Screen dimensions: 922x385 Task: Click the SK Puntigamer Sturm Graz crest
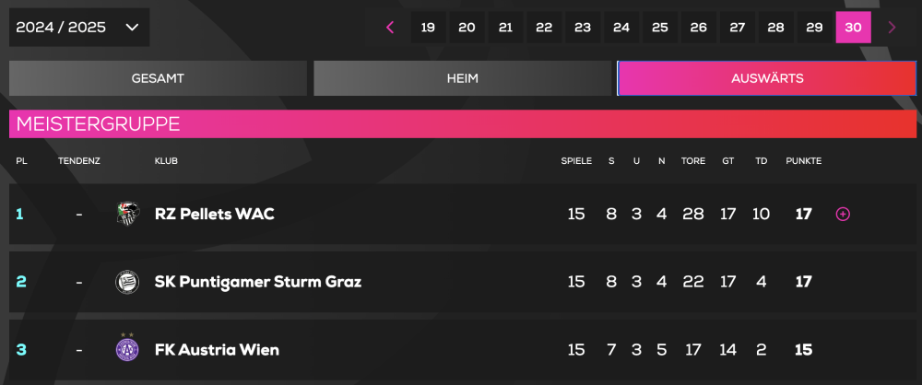click(x=127, y=281)
